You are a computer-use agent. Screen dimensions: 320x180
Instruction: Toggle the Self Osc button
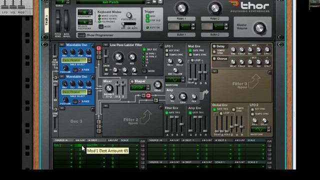144,49
